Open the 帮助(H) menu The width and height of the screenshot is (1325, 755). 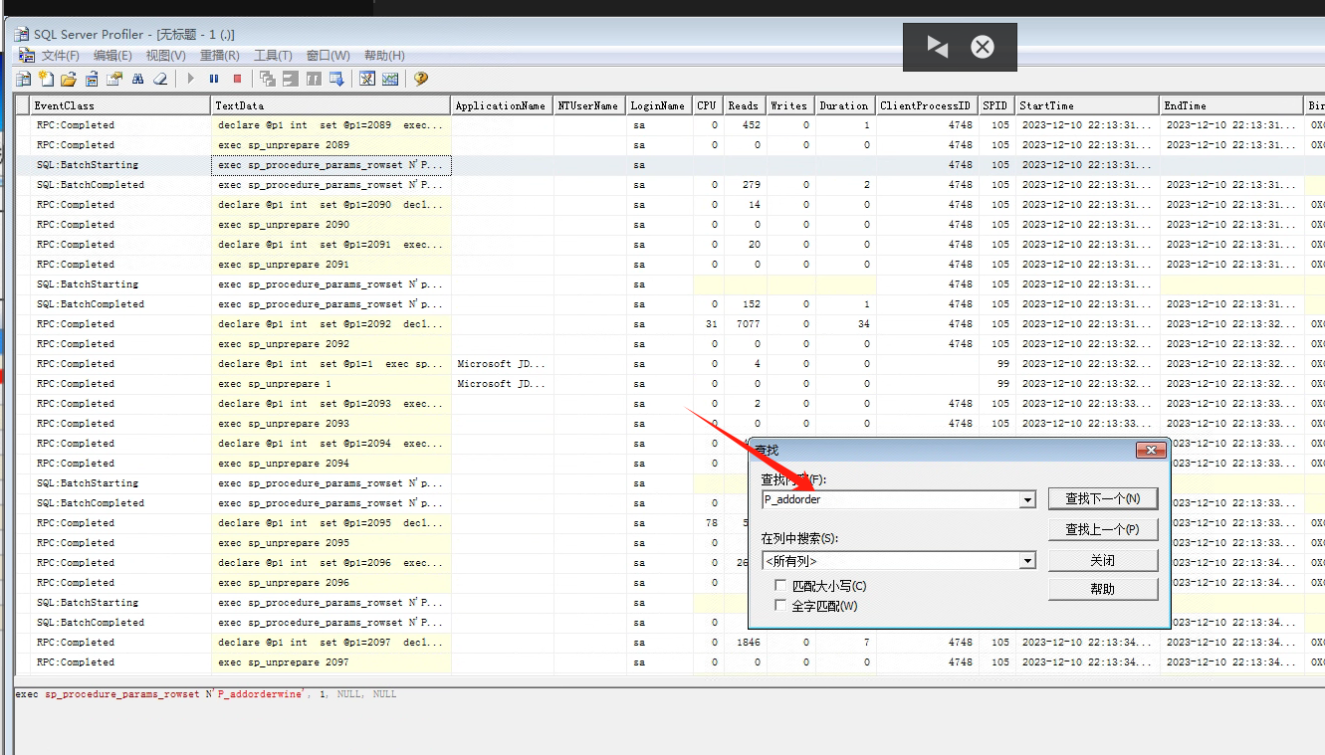coord(384,56)
